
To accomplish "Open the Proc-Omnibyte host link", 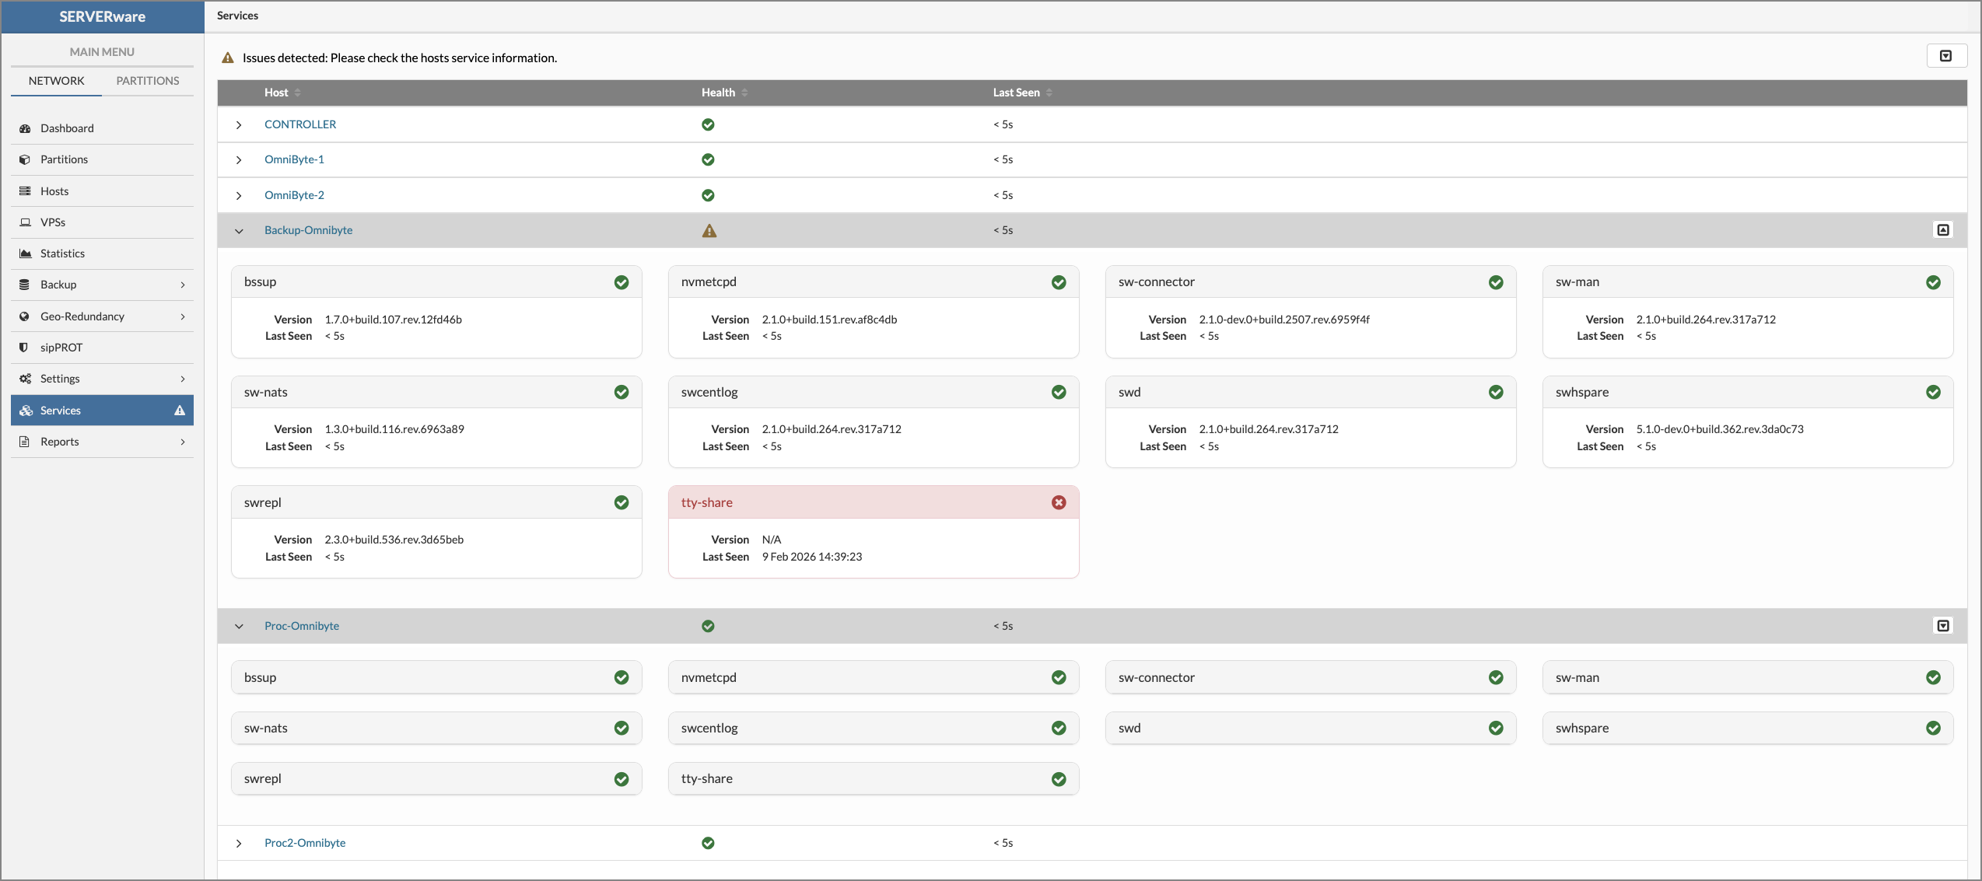I will click(x=302, y=626).
